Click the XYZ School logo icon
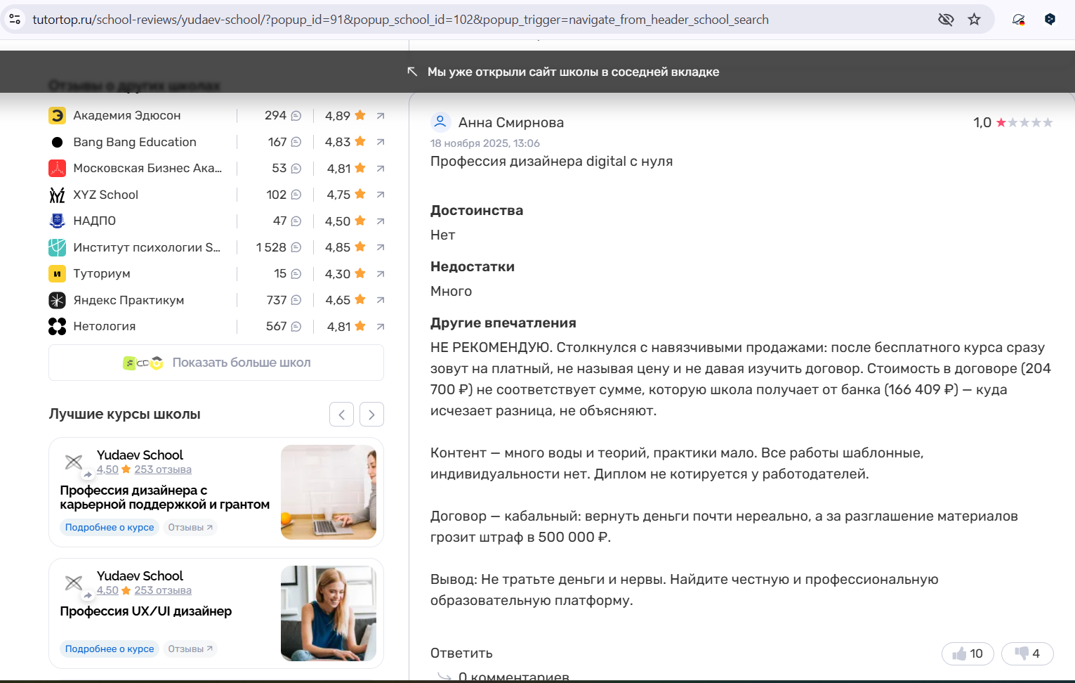 click(57, 195)
